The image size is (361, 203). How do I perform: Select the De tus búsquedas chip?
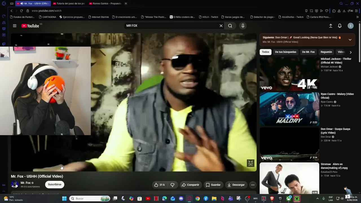click(x=286, y=52)
